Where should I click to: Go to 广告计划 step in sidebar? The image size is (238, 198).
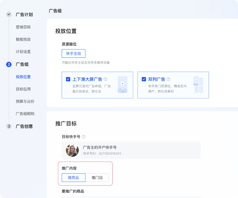24,14
